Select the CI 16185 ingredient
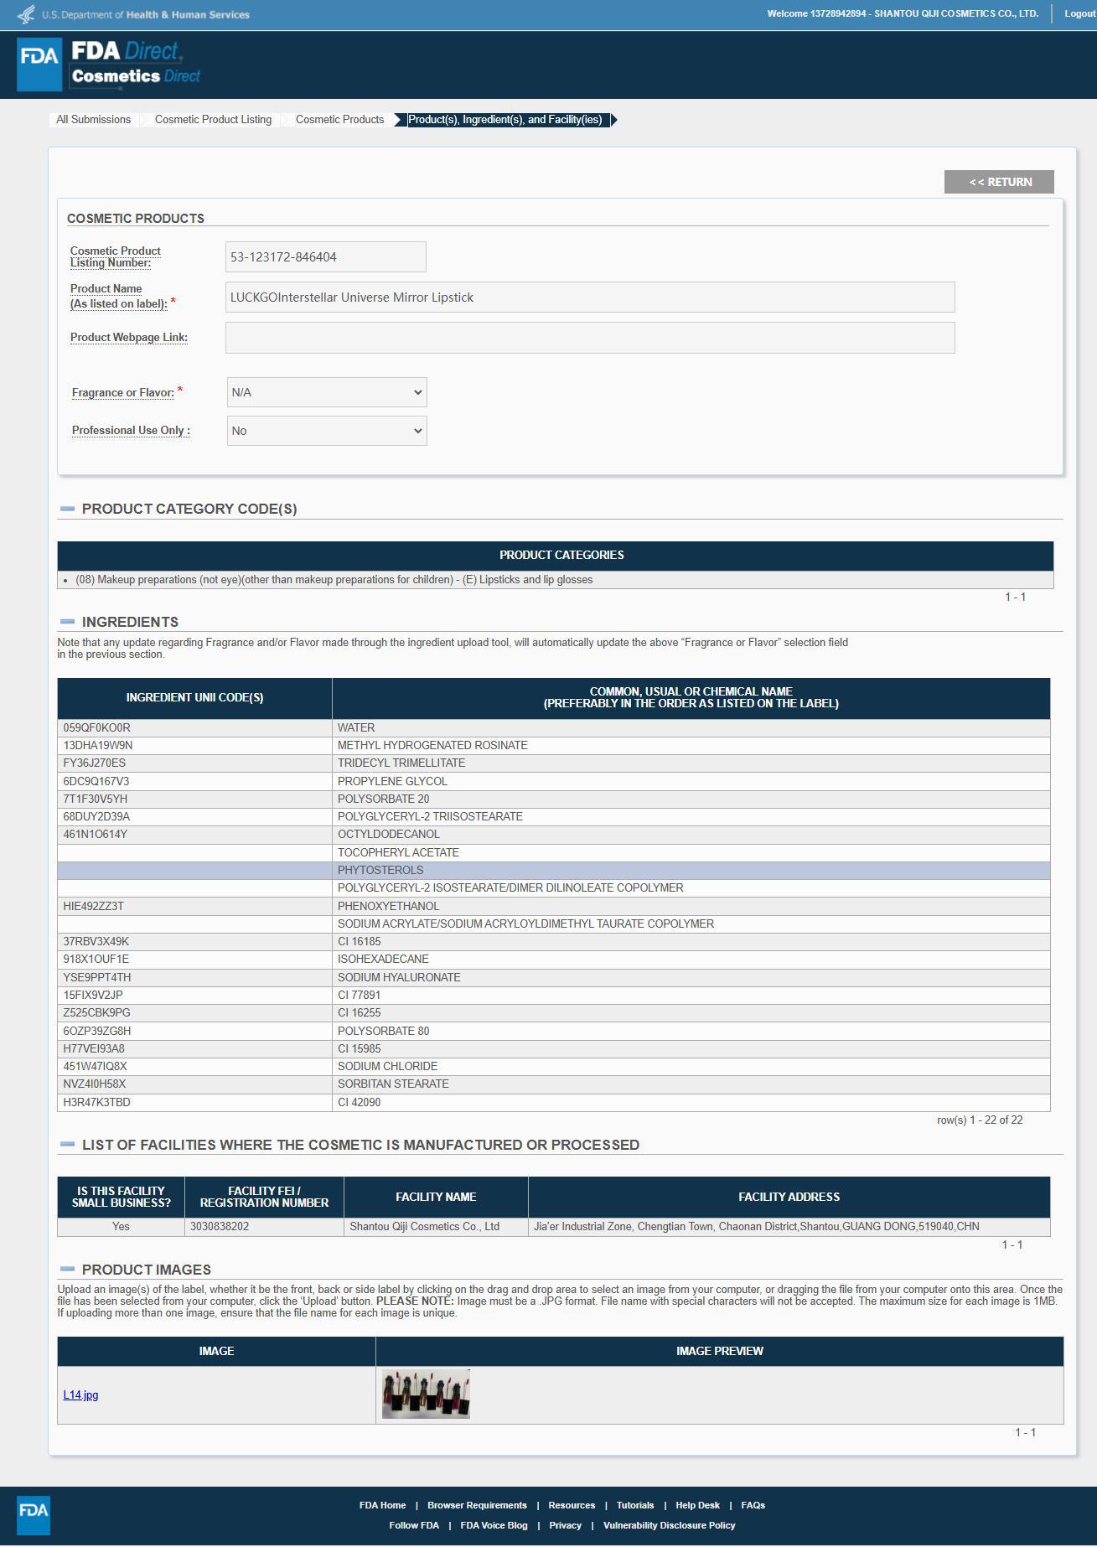 click(553, 941)
